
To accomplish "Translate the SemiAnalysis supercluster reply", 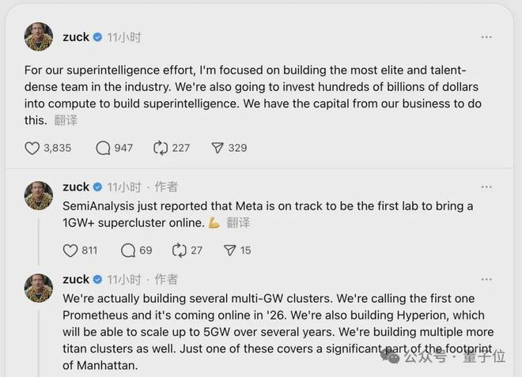I will point(238,224).
